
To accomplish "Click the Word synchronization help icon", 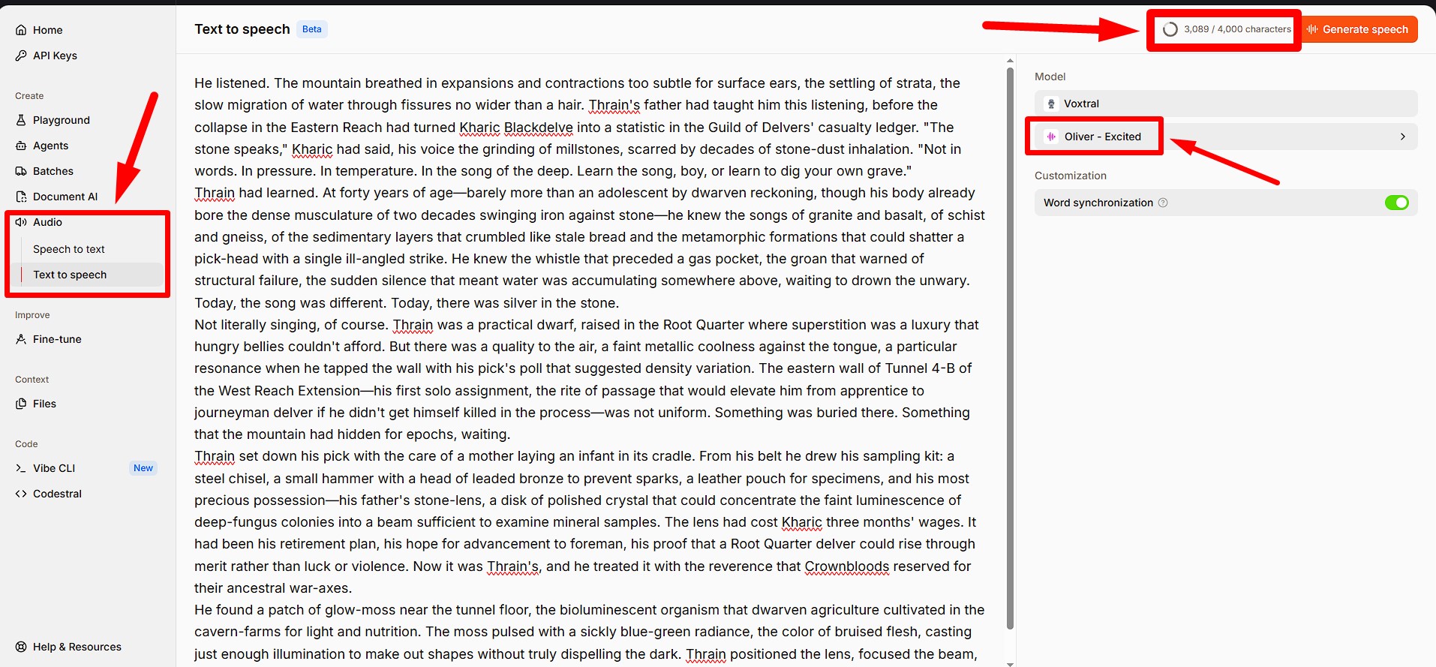I will [1163, 203].
